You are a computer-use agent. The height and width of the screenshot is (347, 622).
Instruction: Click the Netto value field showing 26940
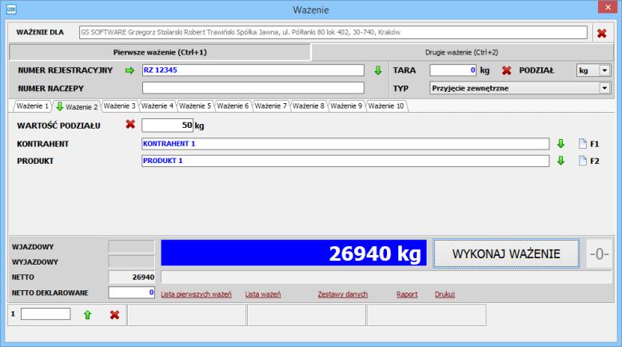coord(131,277)
